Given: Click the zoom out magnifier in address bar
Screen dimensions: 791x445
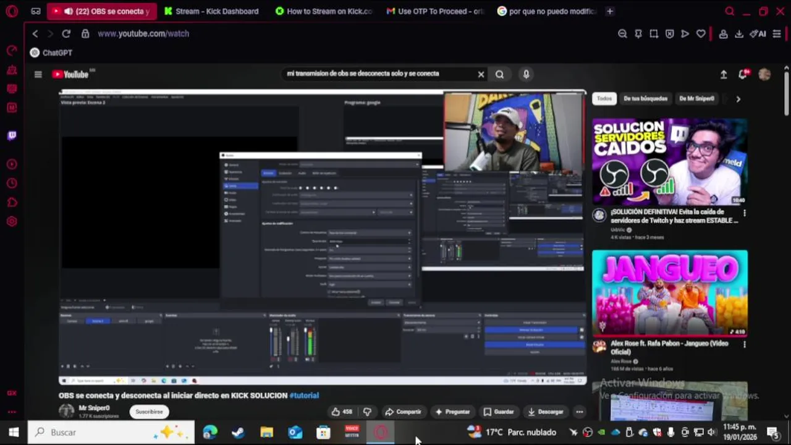Looking at the screenshot, I should coord(622,34).
